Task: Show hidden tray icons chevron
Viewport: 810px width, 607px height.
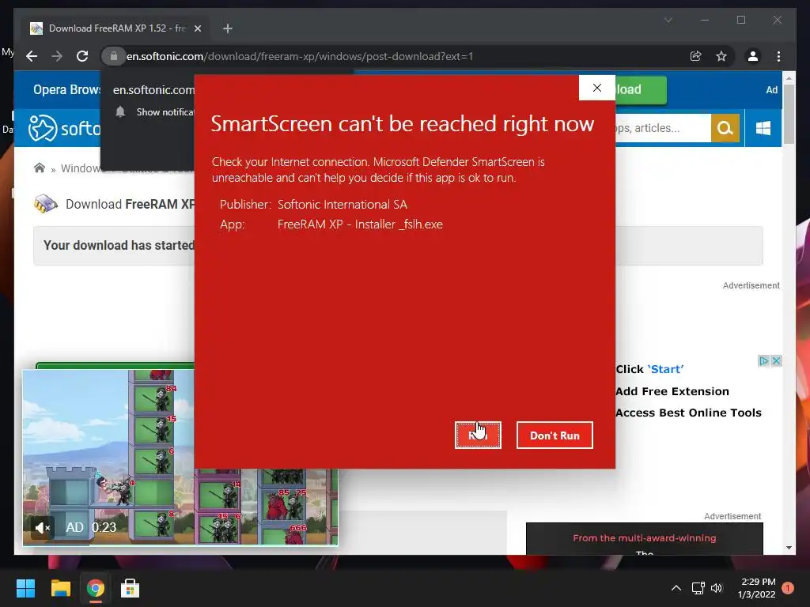Action: 676,588
